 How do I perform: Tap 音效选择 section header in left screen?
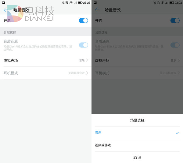click(10, 32)
